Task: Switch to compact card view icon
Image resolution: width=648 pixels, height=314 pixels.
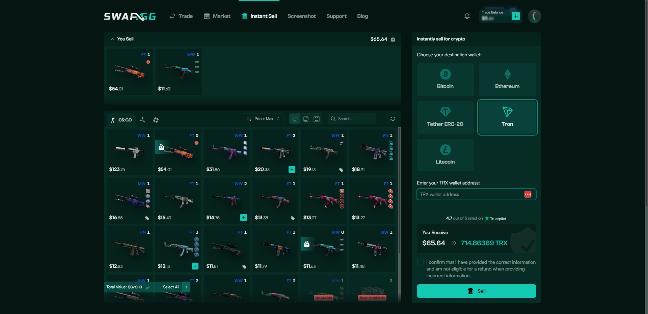Action: click(x=317, y=119)
